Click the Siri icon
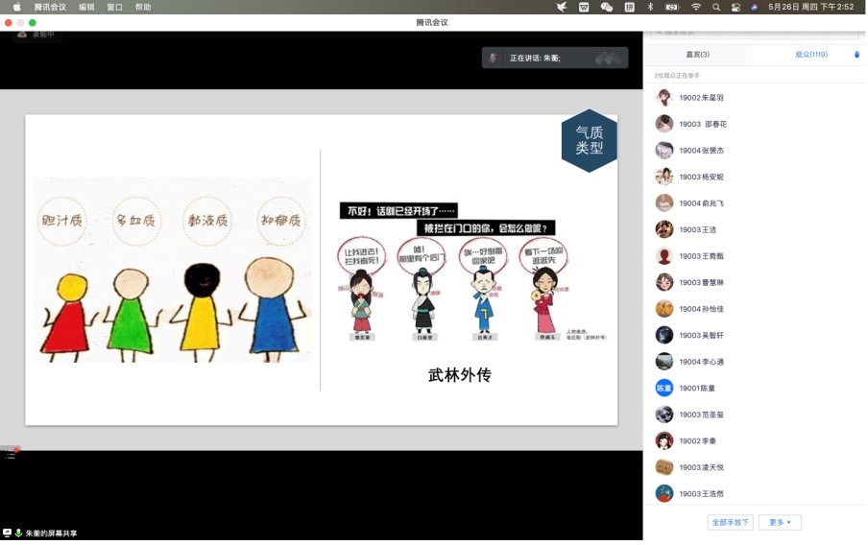The image size is (868, 545). [754, 7]
